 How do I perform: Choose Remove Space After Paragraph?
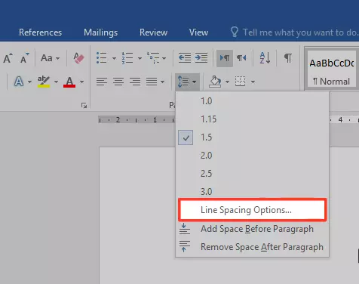pos(252,247)
